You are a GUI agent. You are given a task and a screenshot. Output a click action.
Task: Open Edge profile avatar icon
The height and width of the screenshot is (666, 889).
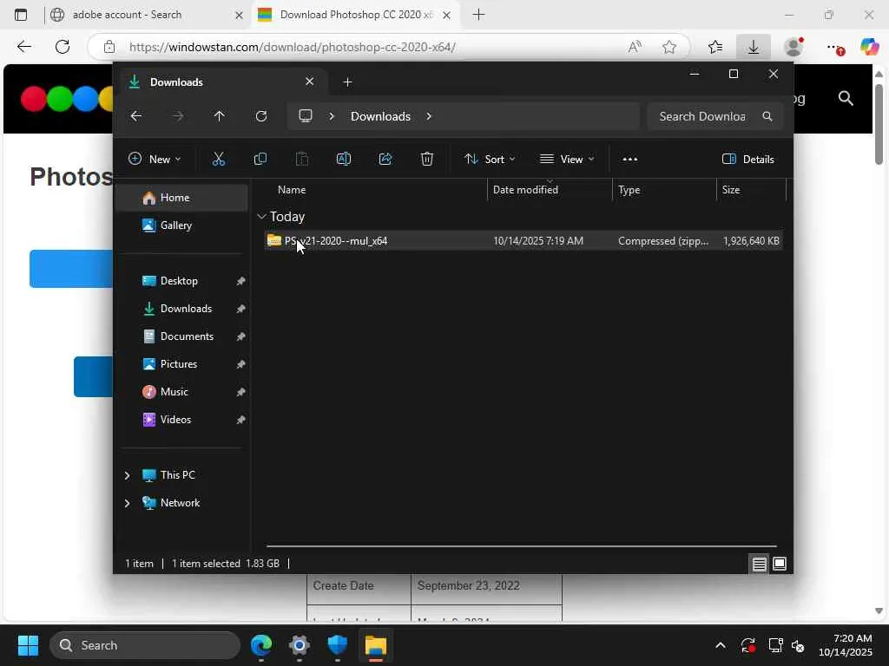click(794, 47)
